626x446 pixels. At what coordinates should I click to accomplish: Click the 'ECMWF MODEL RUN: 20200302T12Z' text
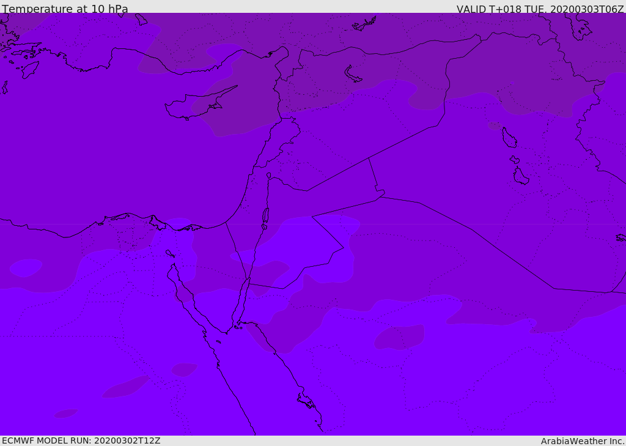coord(81,440)
